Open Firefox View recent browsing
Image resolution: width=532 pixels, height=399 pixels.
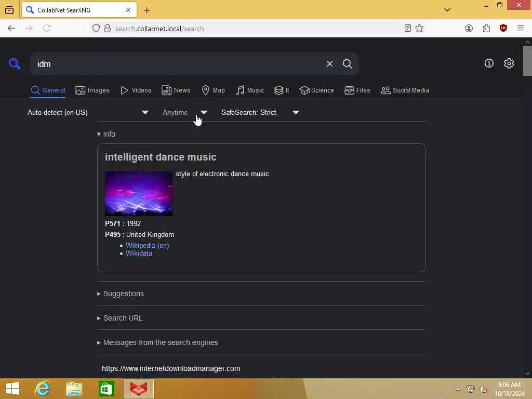click(x=9, y=10)
